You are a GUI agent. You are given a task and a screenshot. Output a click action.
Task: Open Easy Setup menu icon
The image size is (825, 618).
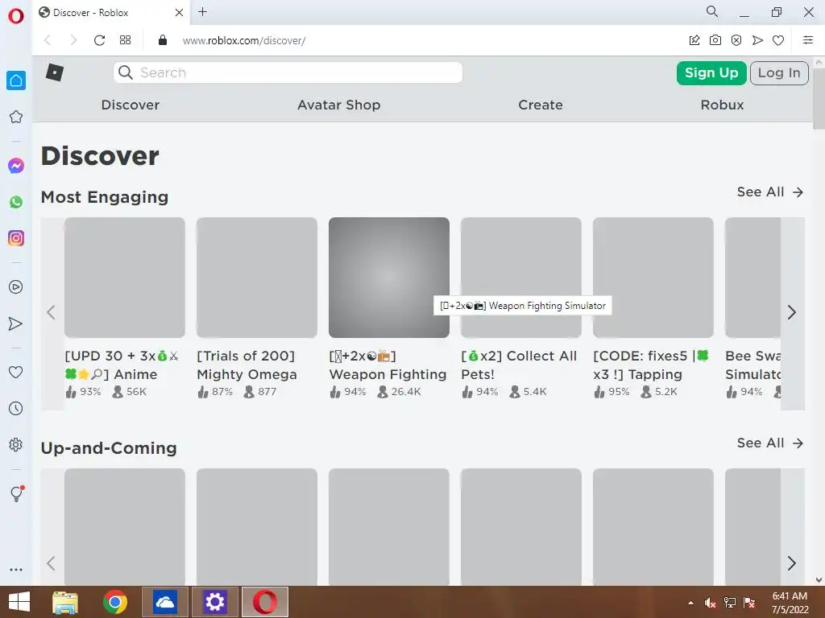point(808,40)
